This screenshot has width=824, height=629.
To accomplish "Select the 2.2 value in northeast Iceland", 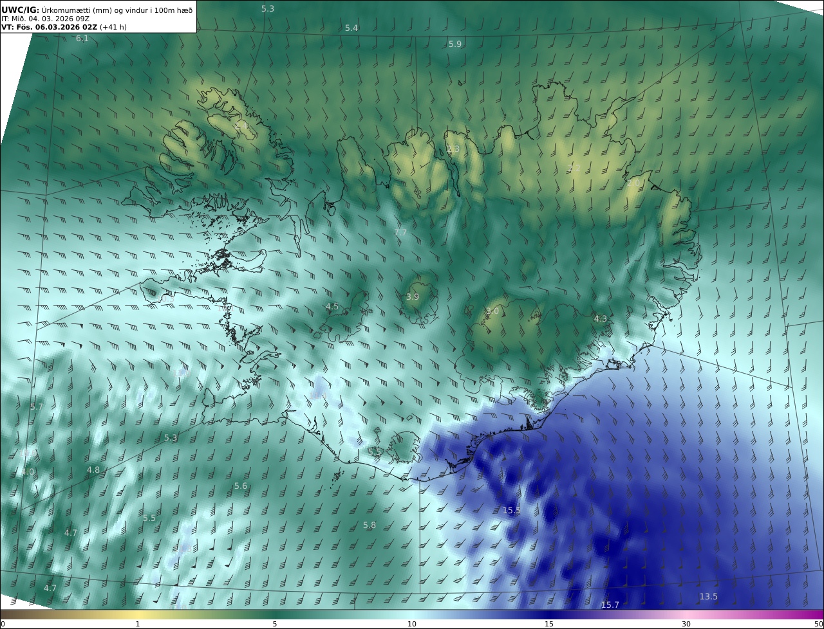I will 574,168.
